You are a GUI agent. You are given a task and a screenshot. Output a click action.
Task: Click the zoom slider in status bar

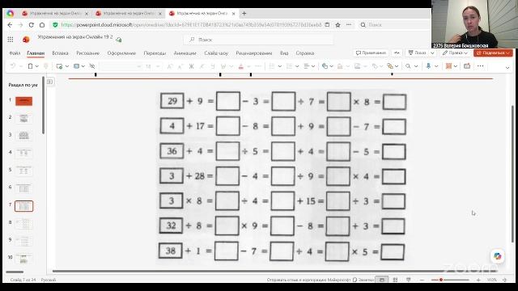pyautogui.click(x=450, y=280)
